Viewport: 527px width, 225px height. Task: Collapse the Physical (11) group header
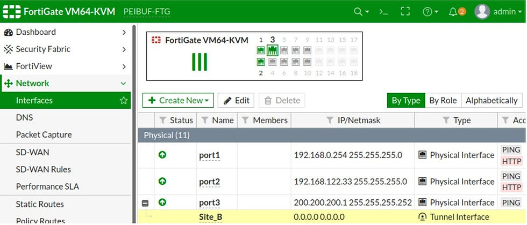[x=332, y=135]
